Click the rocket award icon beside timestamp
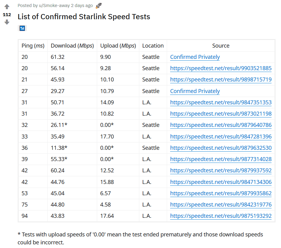 [x=98, y=5]
